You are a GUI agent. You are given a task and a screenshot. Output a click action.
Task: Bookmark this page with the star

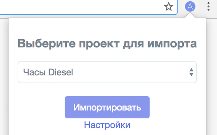[169, 7]
